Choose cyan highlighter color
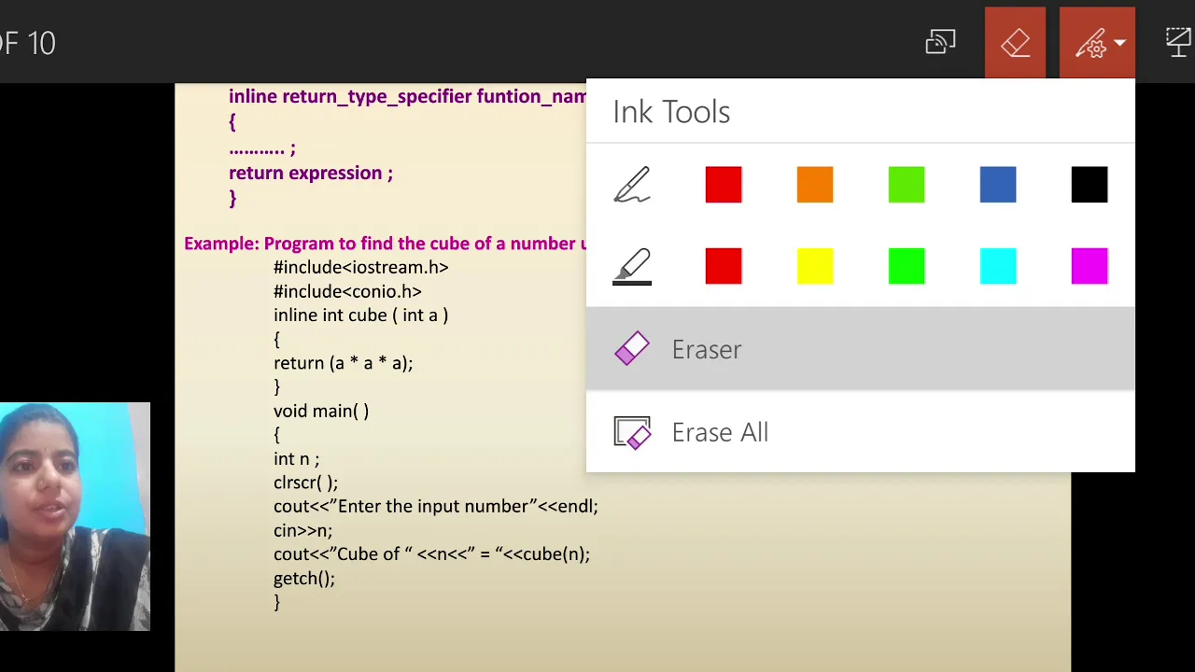Image resolution: width=1195 pixels, height=672 pixels. click(998, 266)
